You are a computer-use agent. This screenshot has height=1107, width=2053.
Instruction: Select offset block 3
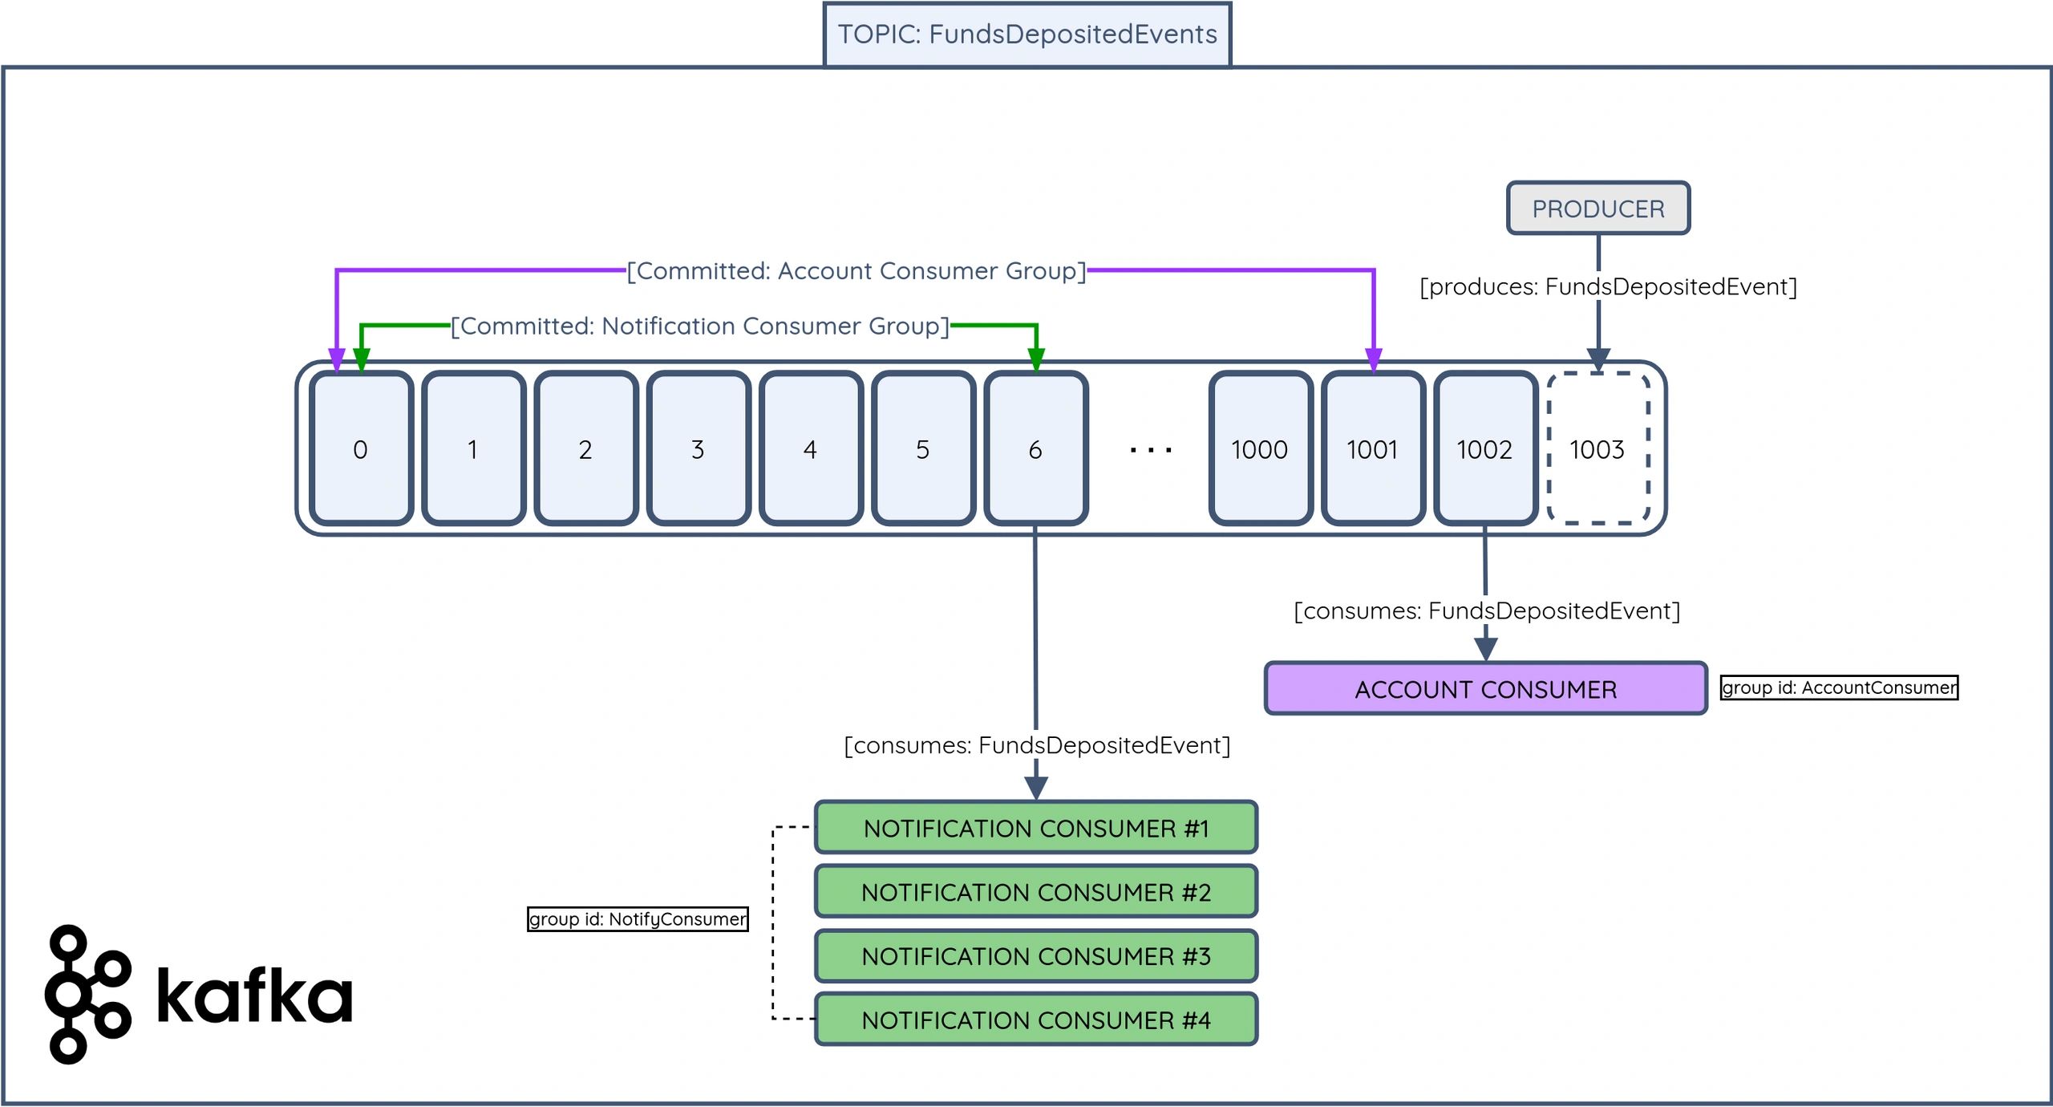(698, 449)
